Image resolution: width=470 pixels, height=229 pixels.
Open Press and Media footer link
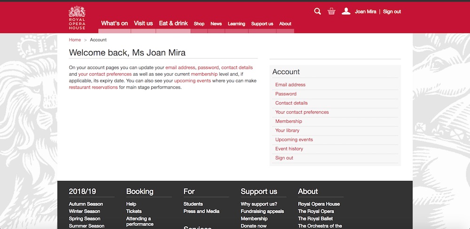pyautogui.click(x=202, y=211)
